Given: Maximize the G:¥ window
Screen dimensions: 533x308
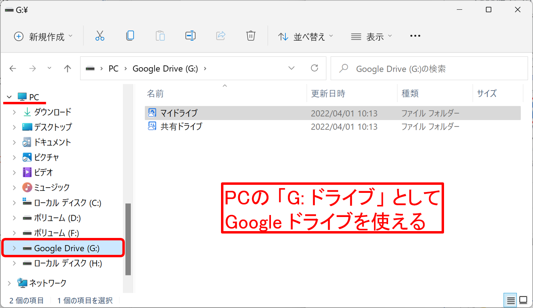Looking at the screenshot, I should [x=488, y=10].
